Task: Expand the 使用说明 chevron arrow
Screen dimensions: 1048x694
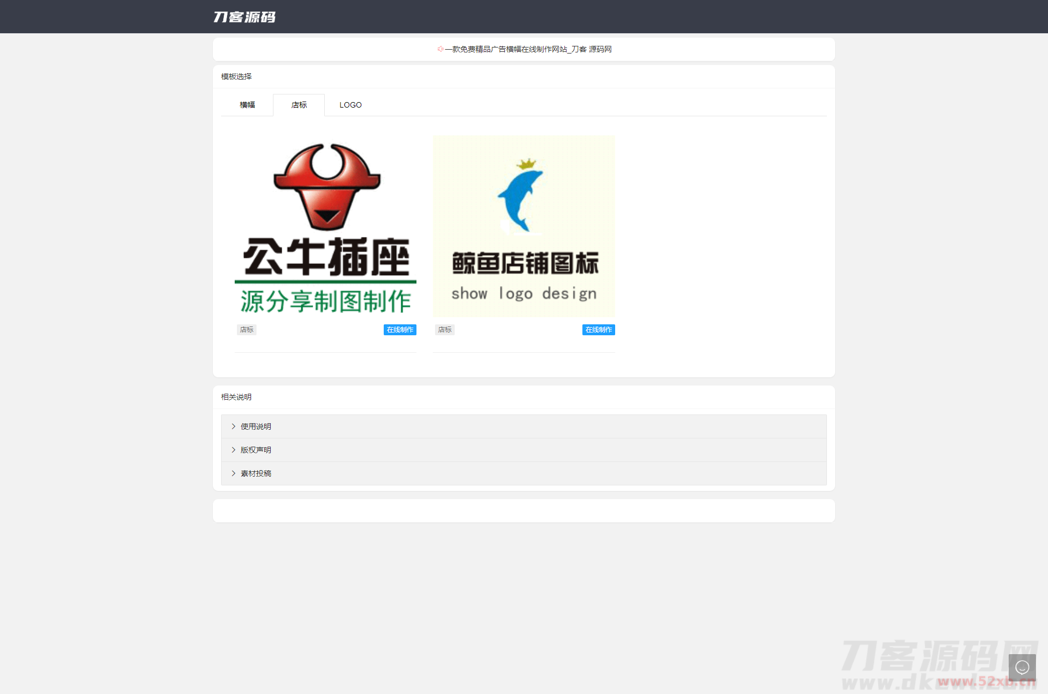Action: tap(234, 426)
